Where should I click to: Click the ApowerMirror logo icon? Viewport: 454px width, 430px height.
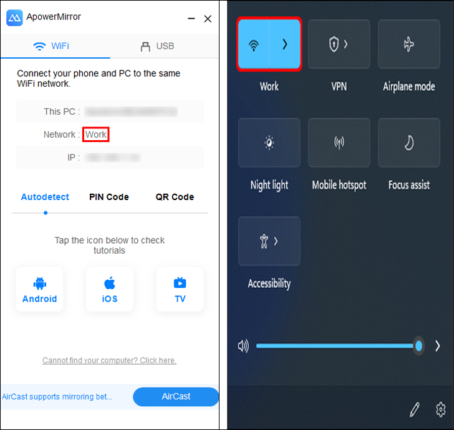14,18
